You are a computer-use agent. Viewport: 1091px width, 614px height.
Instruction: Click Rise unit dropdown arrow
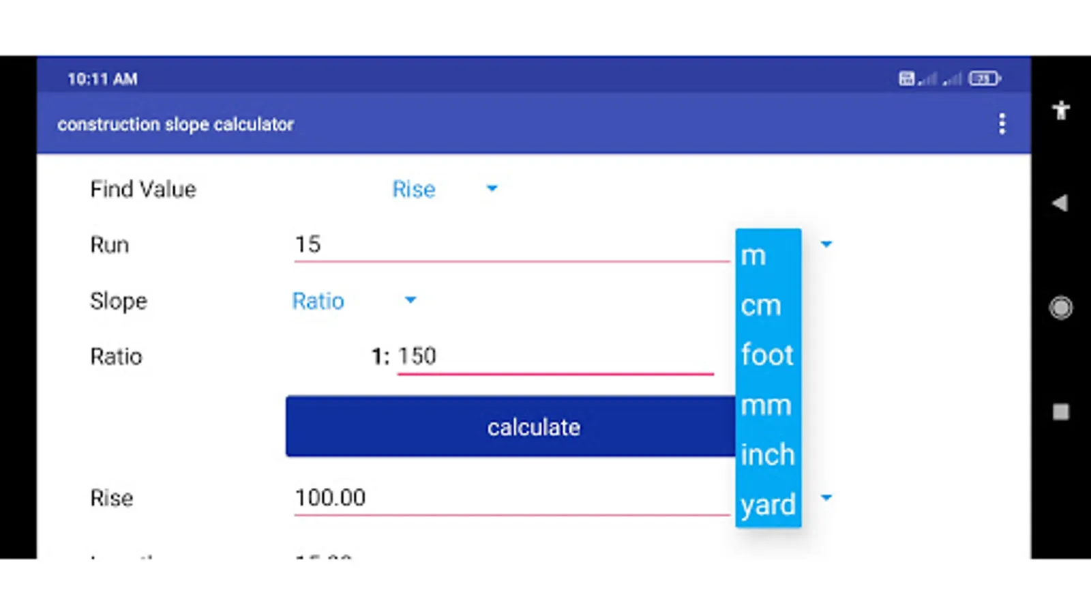click(826, 498)
